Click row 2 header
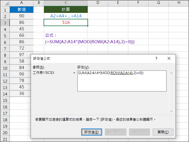 point(5,16)
